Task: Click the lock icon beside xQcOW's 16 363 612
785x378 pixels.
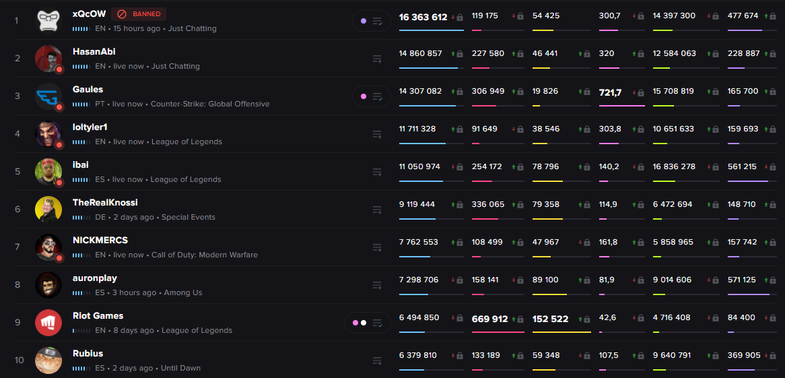Action: tap(460, 18)
